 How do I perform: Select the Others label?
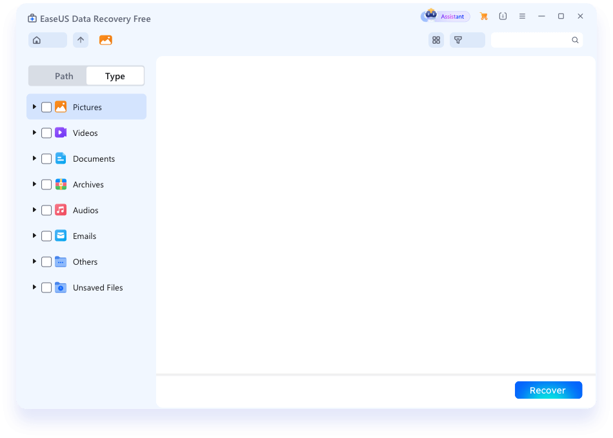pyautogui.click(x=85, y=262)
